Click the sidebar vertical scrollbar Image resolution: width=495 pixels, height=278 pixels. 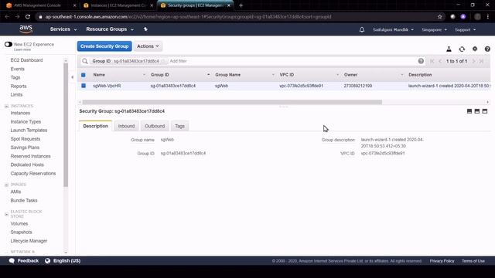click(66, 124)
